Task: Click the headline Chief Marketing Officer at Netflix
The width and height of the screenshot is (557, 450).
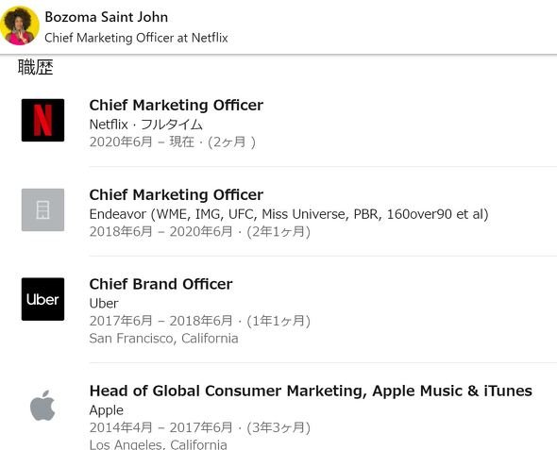Action: click(136, 38)
